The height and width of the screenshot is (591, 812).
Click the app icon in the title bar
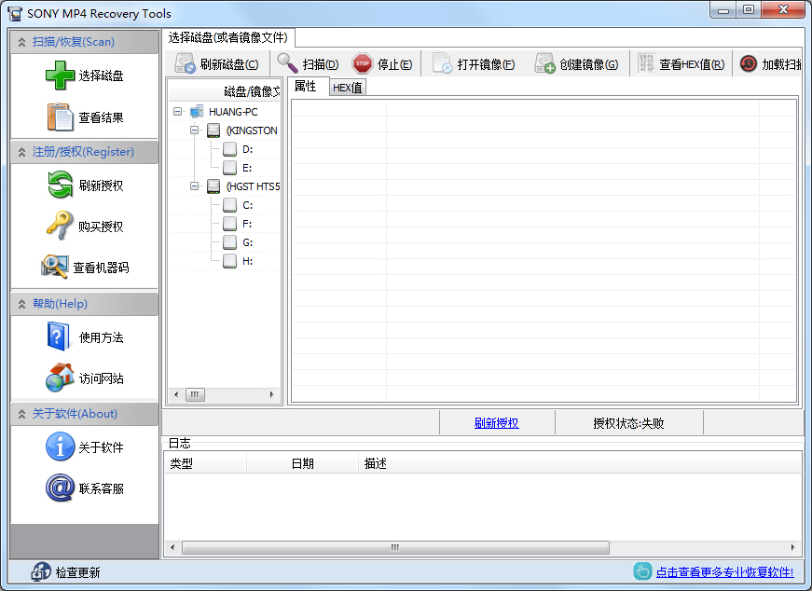15,13
